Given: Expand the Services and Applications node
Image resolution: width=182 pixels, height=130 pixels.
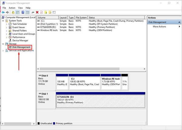Looking at the screenshot, I should (x=3, y=50).
